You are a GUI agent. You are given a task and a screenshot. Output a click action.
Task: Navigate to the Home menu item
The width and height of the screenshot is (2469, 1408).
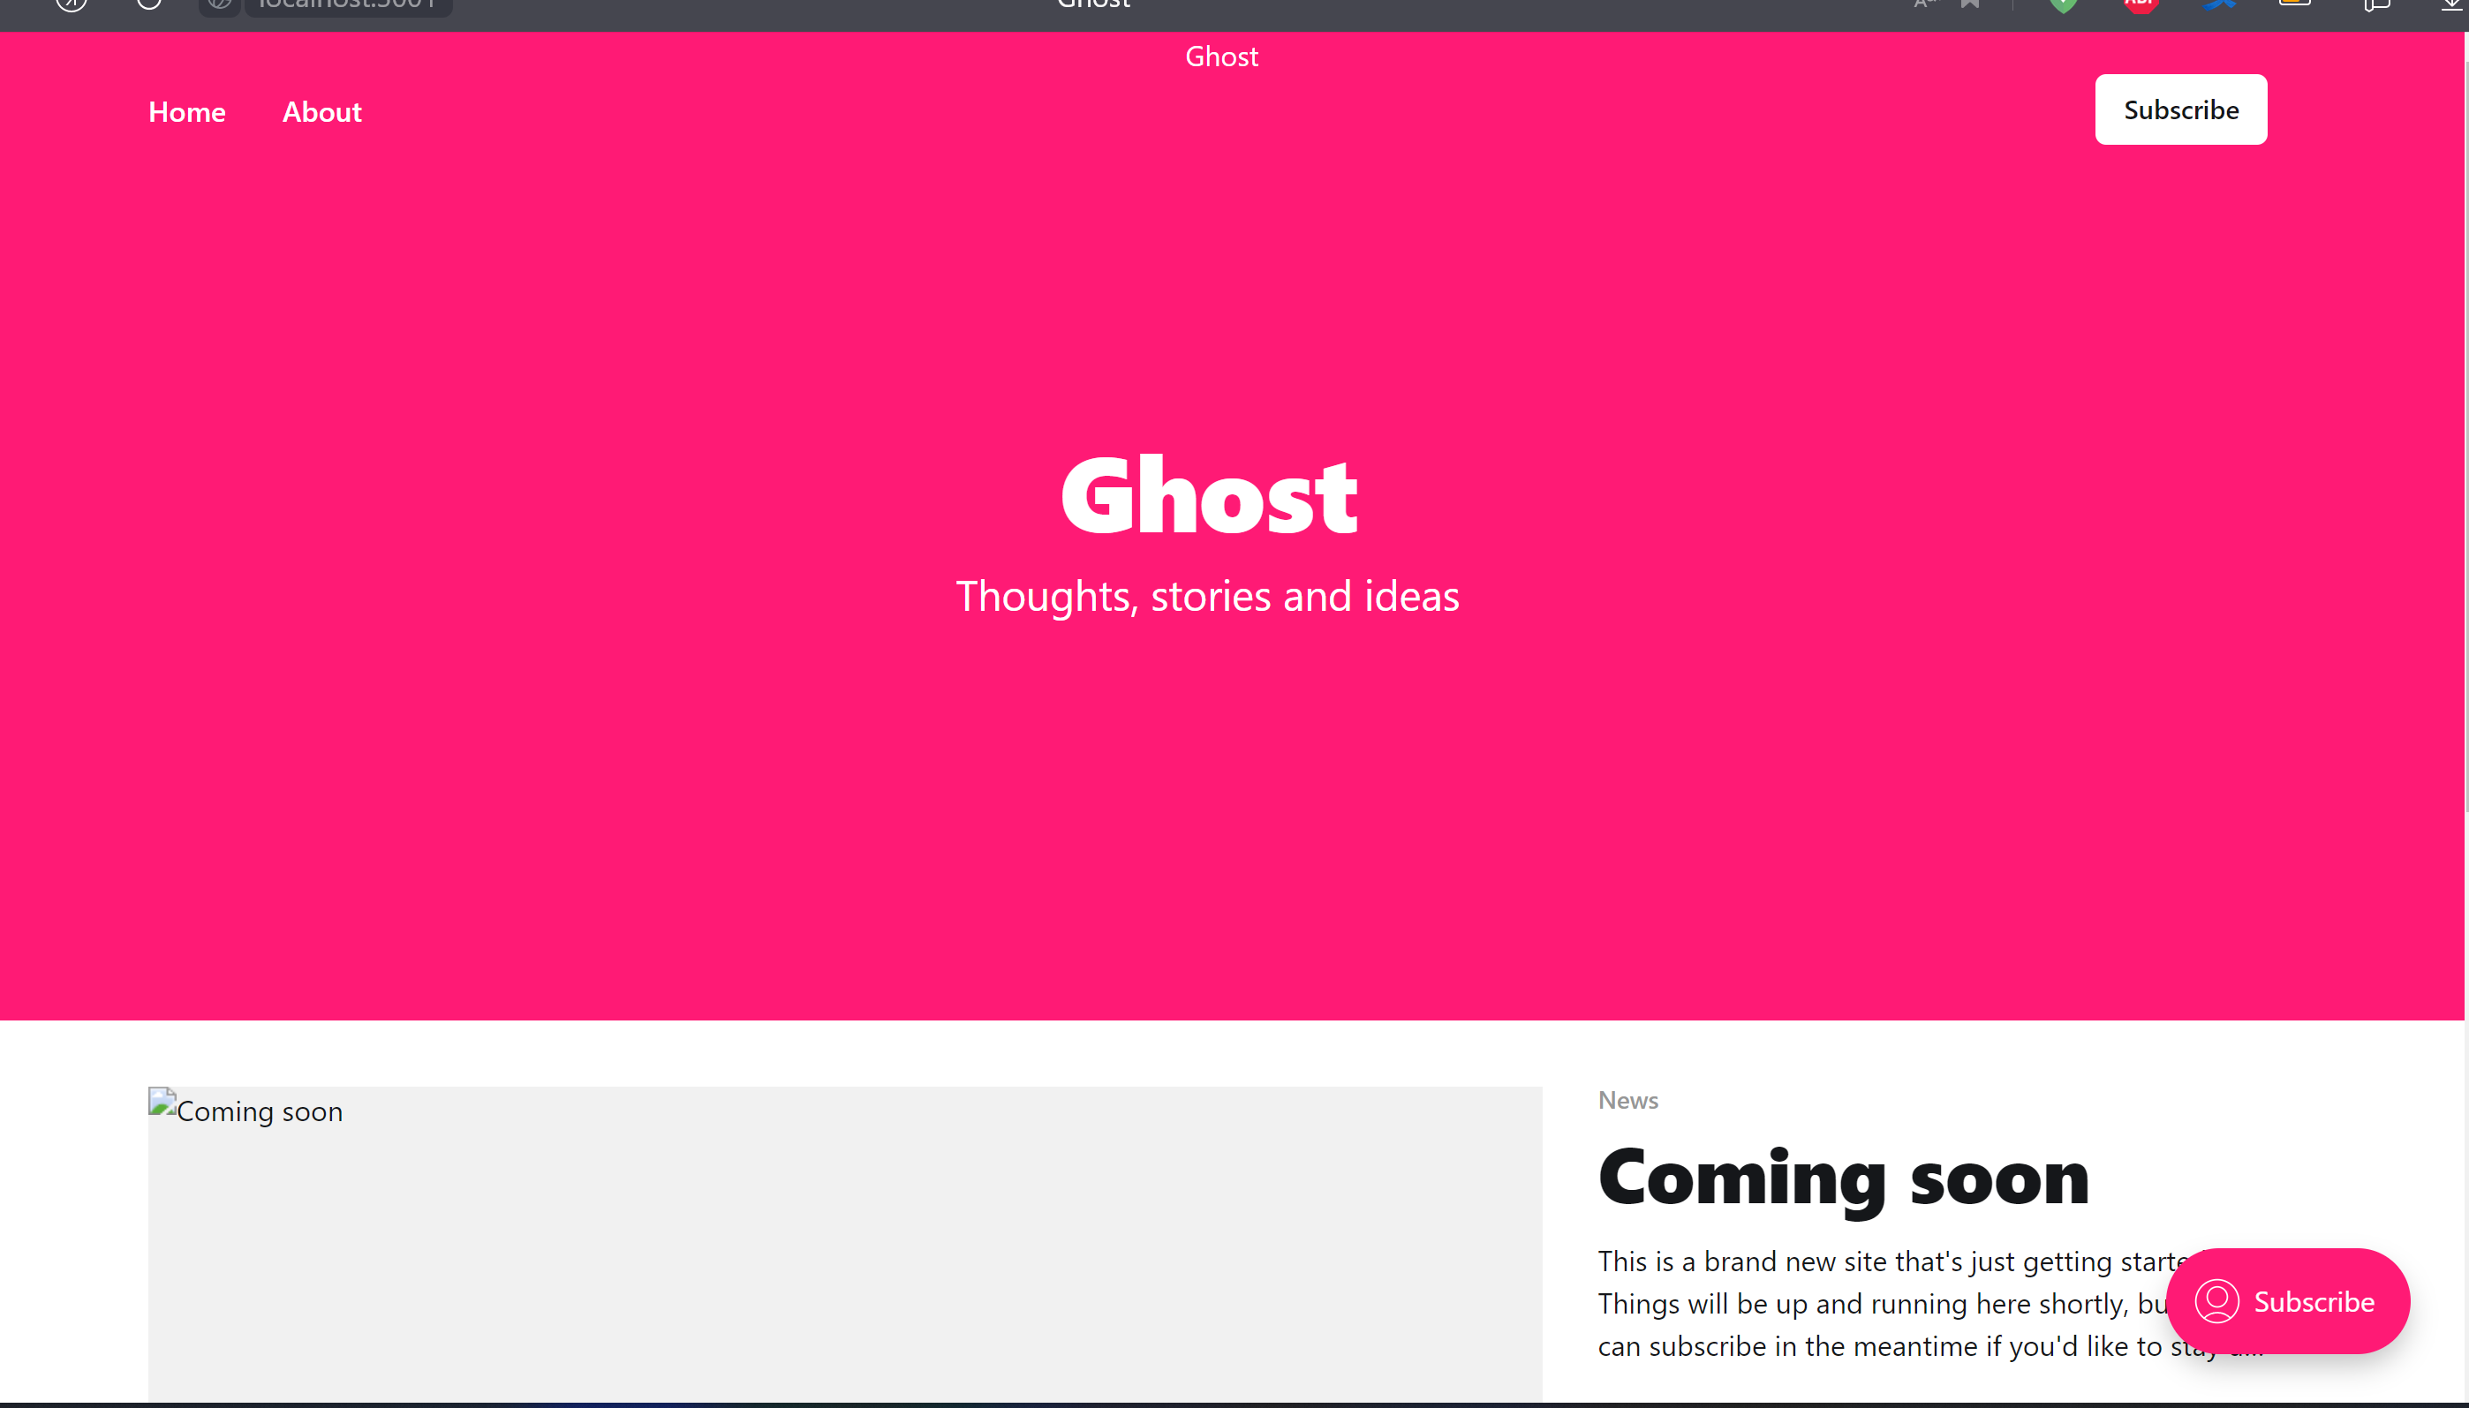coord(186,111)
